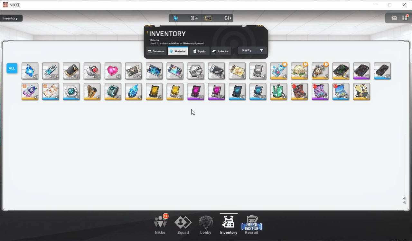Go to the Nikke section
The width and height of the screenshot is (412, 241).
160,225
